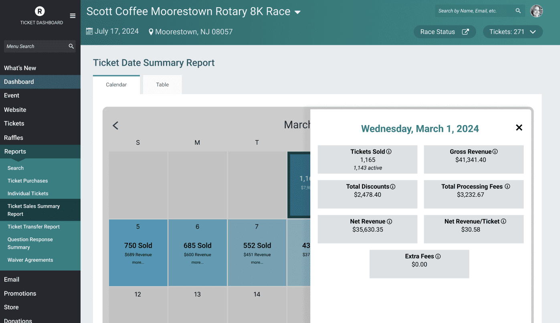
Task: Open the user profile avatar
Action: click(x=536, y=11)
